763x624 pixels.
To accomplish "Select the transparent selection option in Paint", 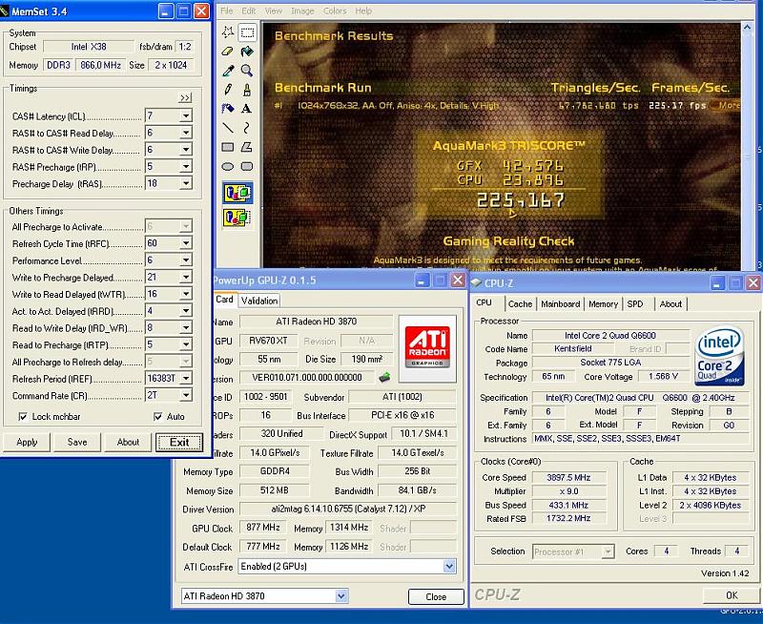I will coord(237,218).
